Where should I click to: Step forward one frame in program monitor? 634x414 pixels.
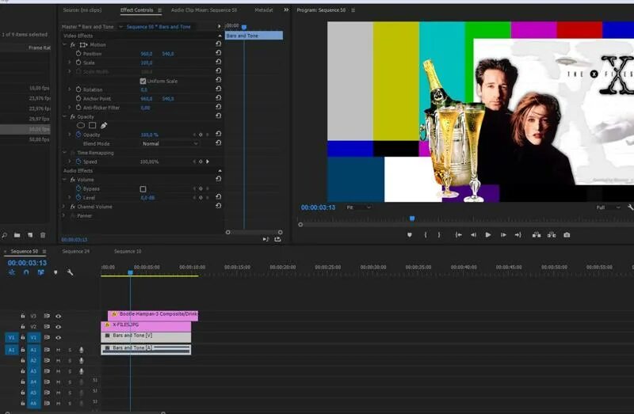point(503,234)
